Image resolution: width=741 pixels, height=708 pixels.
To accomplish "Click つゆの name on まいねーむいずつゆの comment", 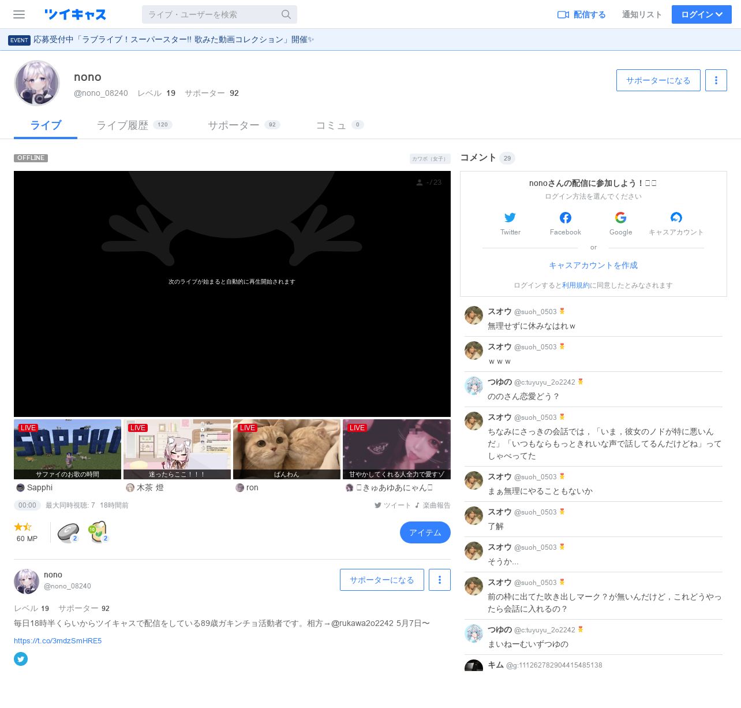I will click(x=500, y=629).
